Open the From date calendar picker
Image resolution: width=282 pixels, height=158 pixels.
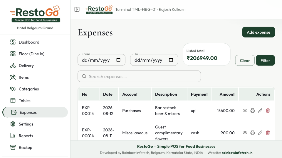click(118, 60)
